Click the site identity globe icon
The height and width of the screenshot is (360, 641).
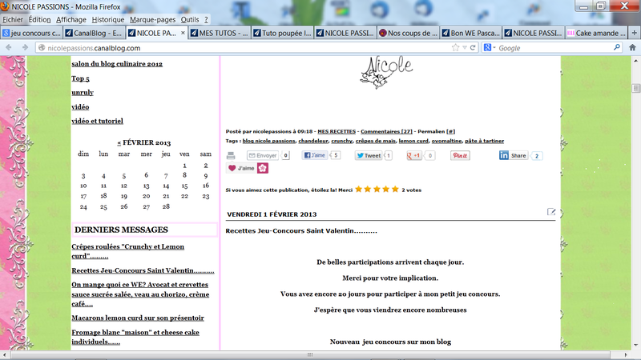coord(42,48)
